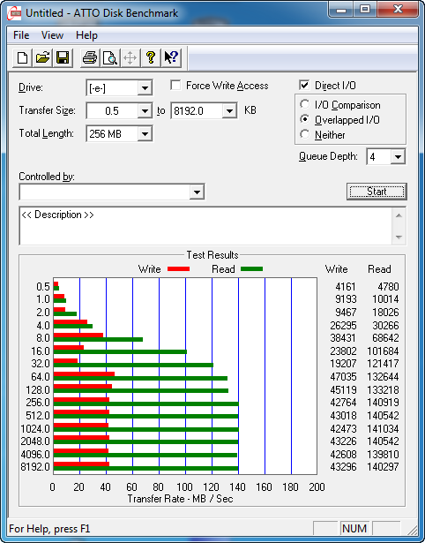The image size is (425, 543).
Task: Click the Write column header above values
Action: 336,269
